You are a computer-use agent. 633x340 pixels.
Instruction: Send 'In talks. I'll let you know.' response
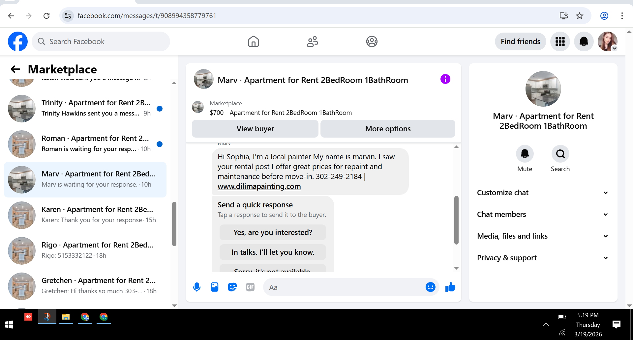point(273,252)
